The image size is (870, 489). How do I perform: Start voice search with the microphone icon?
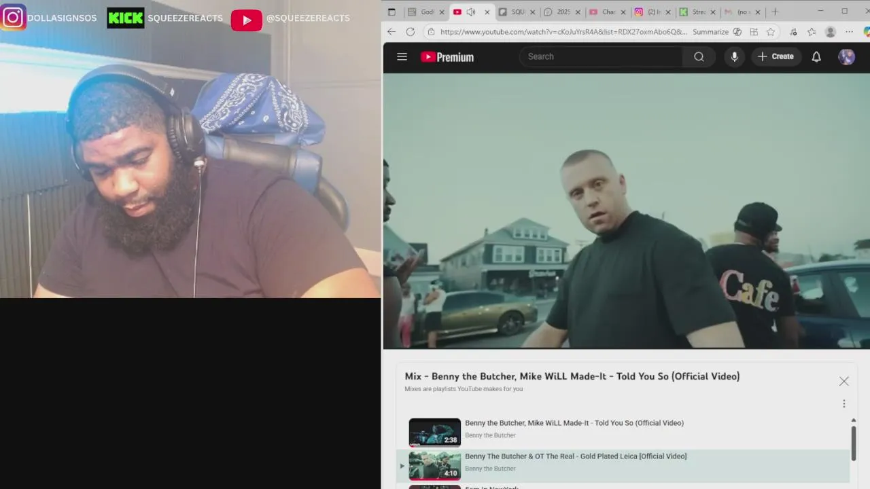click(734, 57)
